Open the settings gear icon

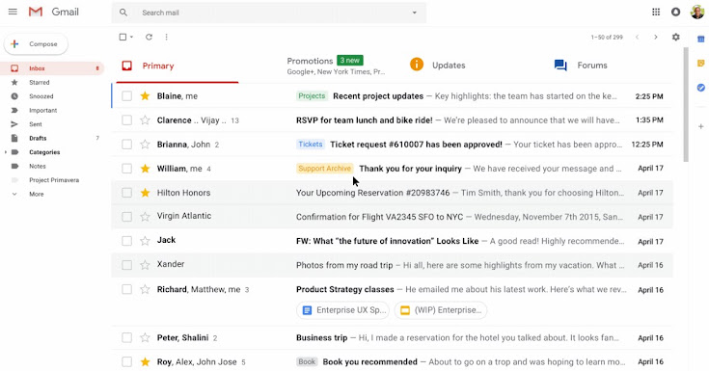pos(675,37)
